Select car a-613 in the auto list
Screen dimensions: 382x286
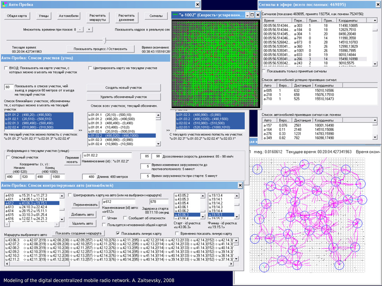[10, 207]
